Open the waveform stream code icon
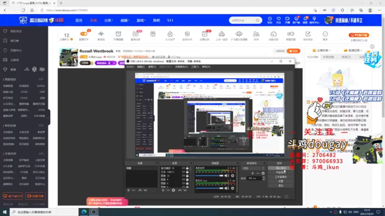The height and width of the screenshot is (216, 385). 101,34
